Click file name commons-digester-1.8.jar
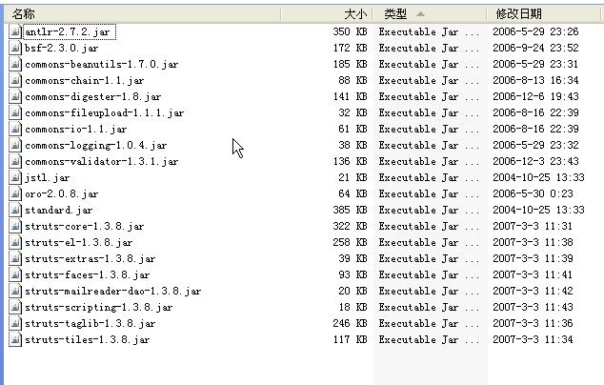604x385 pixels. click(x=92, y=97)
